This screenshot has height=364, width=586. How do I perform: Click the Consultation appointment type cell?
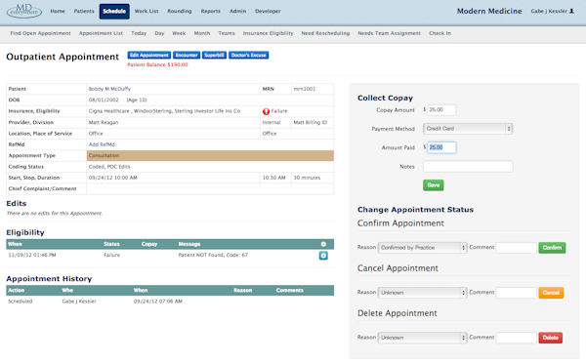[x=210, y=156]
